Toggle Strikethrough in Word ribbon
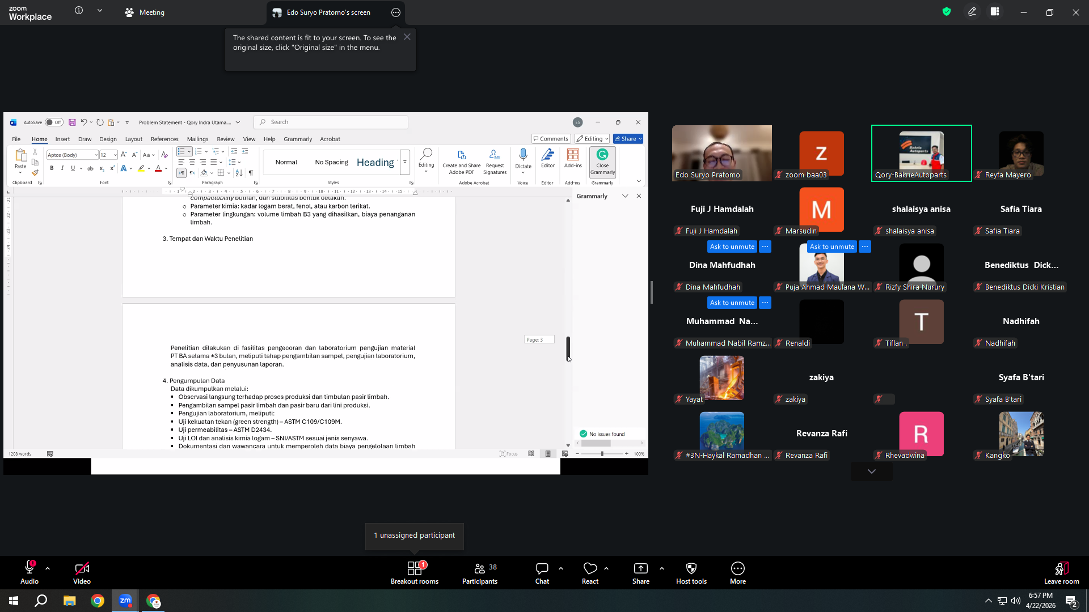This screenshot has height=612, width=1089. pos(90,168)
